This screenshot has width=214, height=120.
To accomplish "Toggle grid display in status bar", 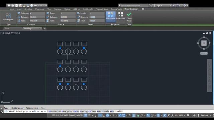I will point(86,115).
